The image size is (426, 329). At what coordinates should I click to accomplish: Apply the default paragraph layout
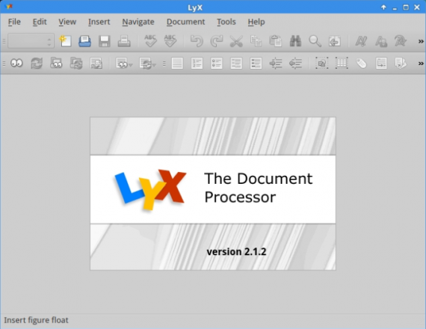click(177, 64)
